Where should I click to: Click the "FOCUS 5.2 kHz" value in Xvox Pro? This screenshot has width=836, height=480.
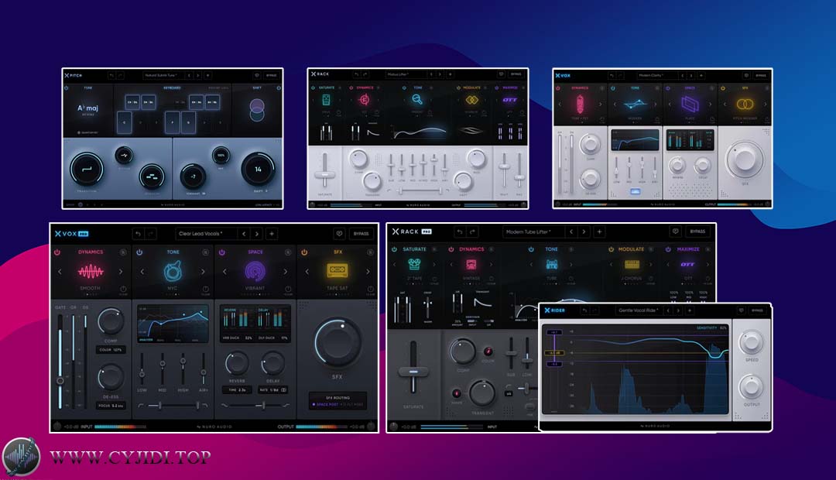click(x=111, y=406)
